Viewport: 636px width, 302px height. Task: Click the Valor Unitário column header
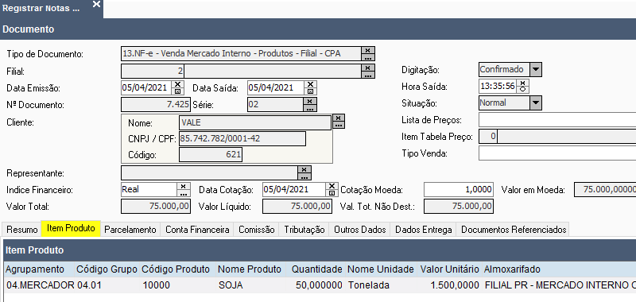(449, 269)
